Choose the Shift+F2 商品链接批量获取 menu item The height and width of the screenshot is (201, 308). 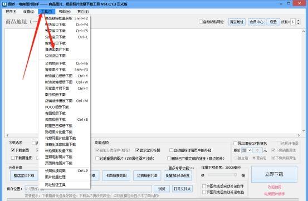tap(65, 18)
